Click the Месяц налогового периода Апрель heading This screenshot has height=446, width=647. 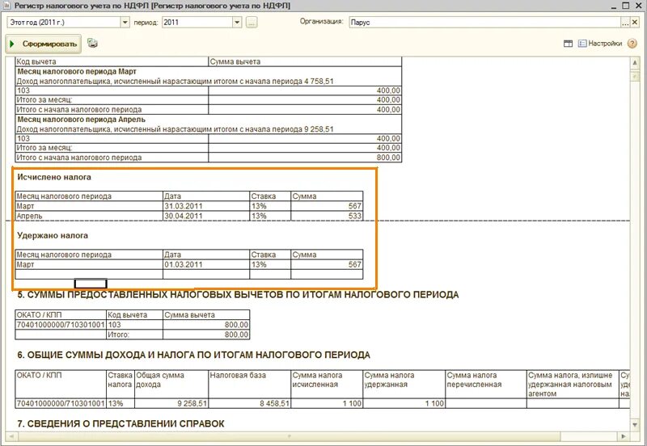[82, 120]
